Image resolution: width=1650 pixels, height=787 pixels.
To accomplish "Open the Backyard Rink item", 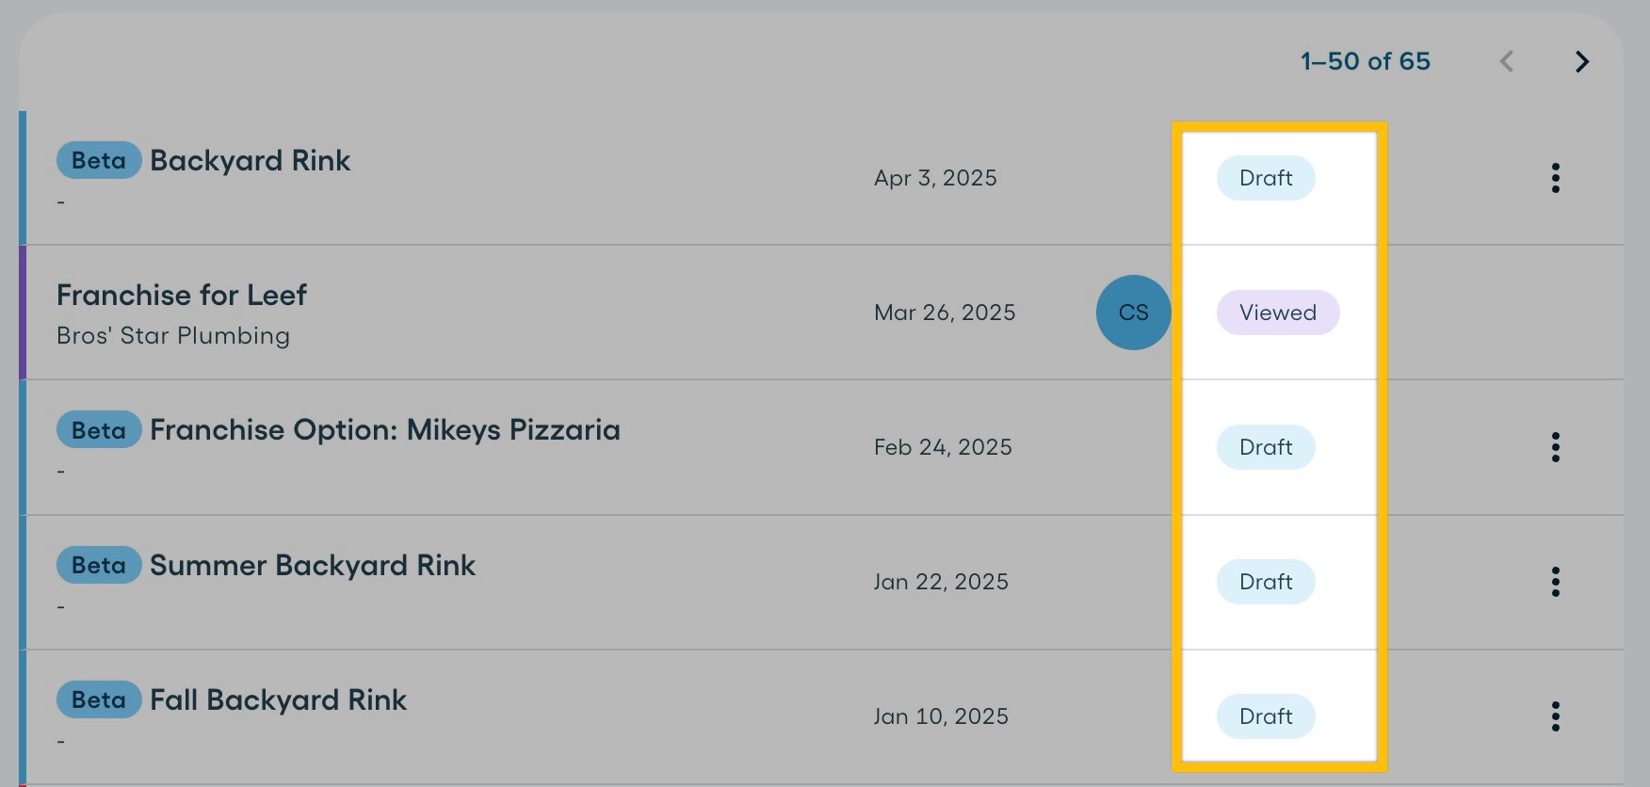I will coord(251,161).
